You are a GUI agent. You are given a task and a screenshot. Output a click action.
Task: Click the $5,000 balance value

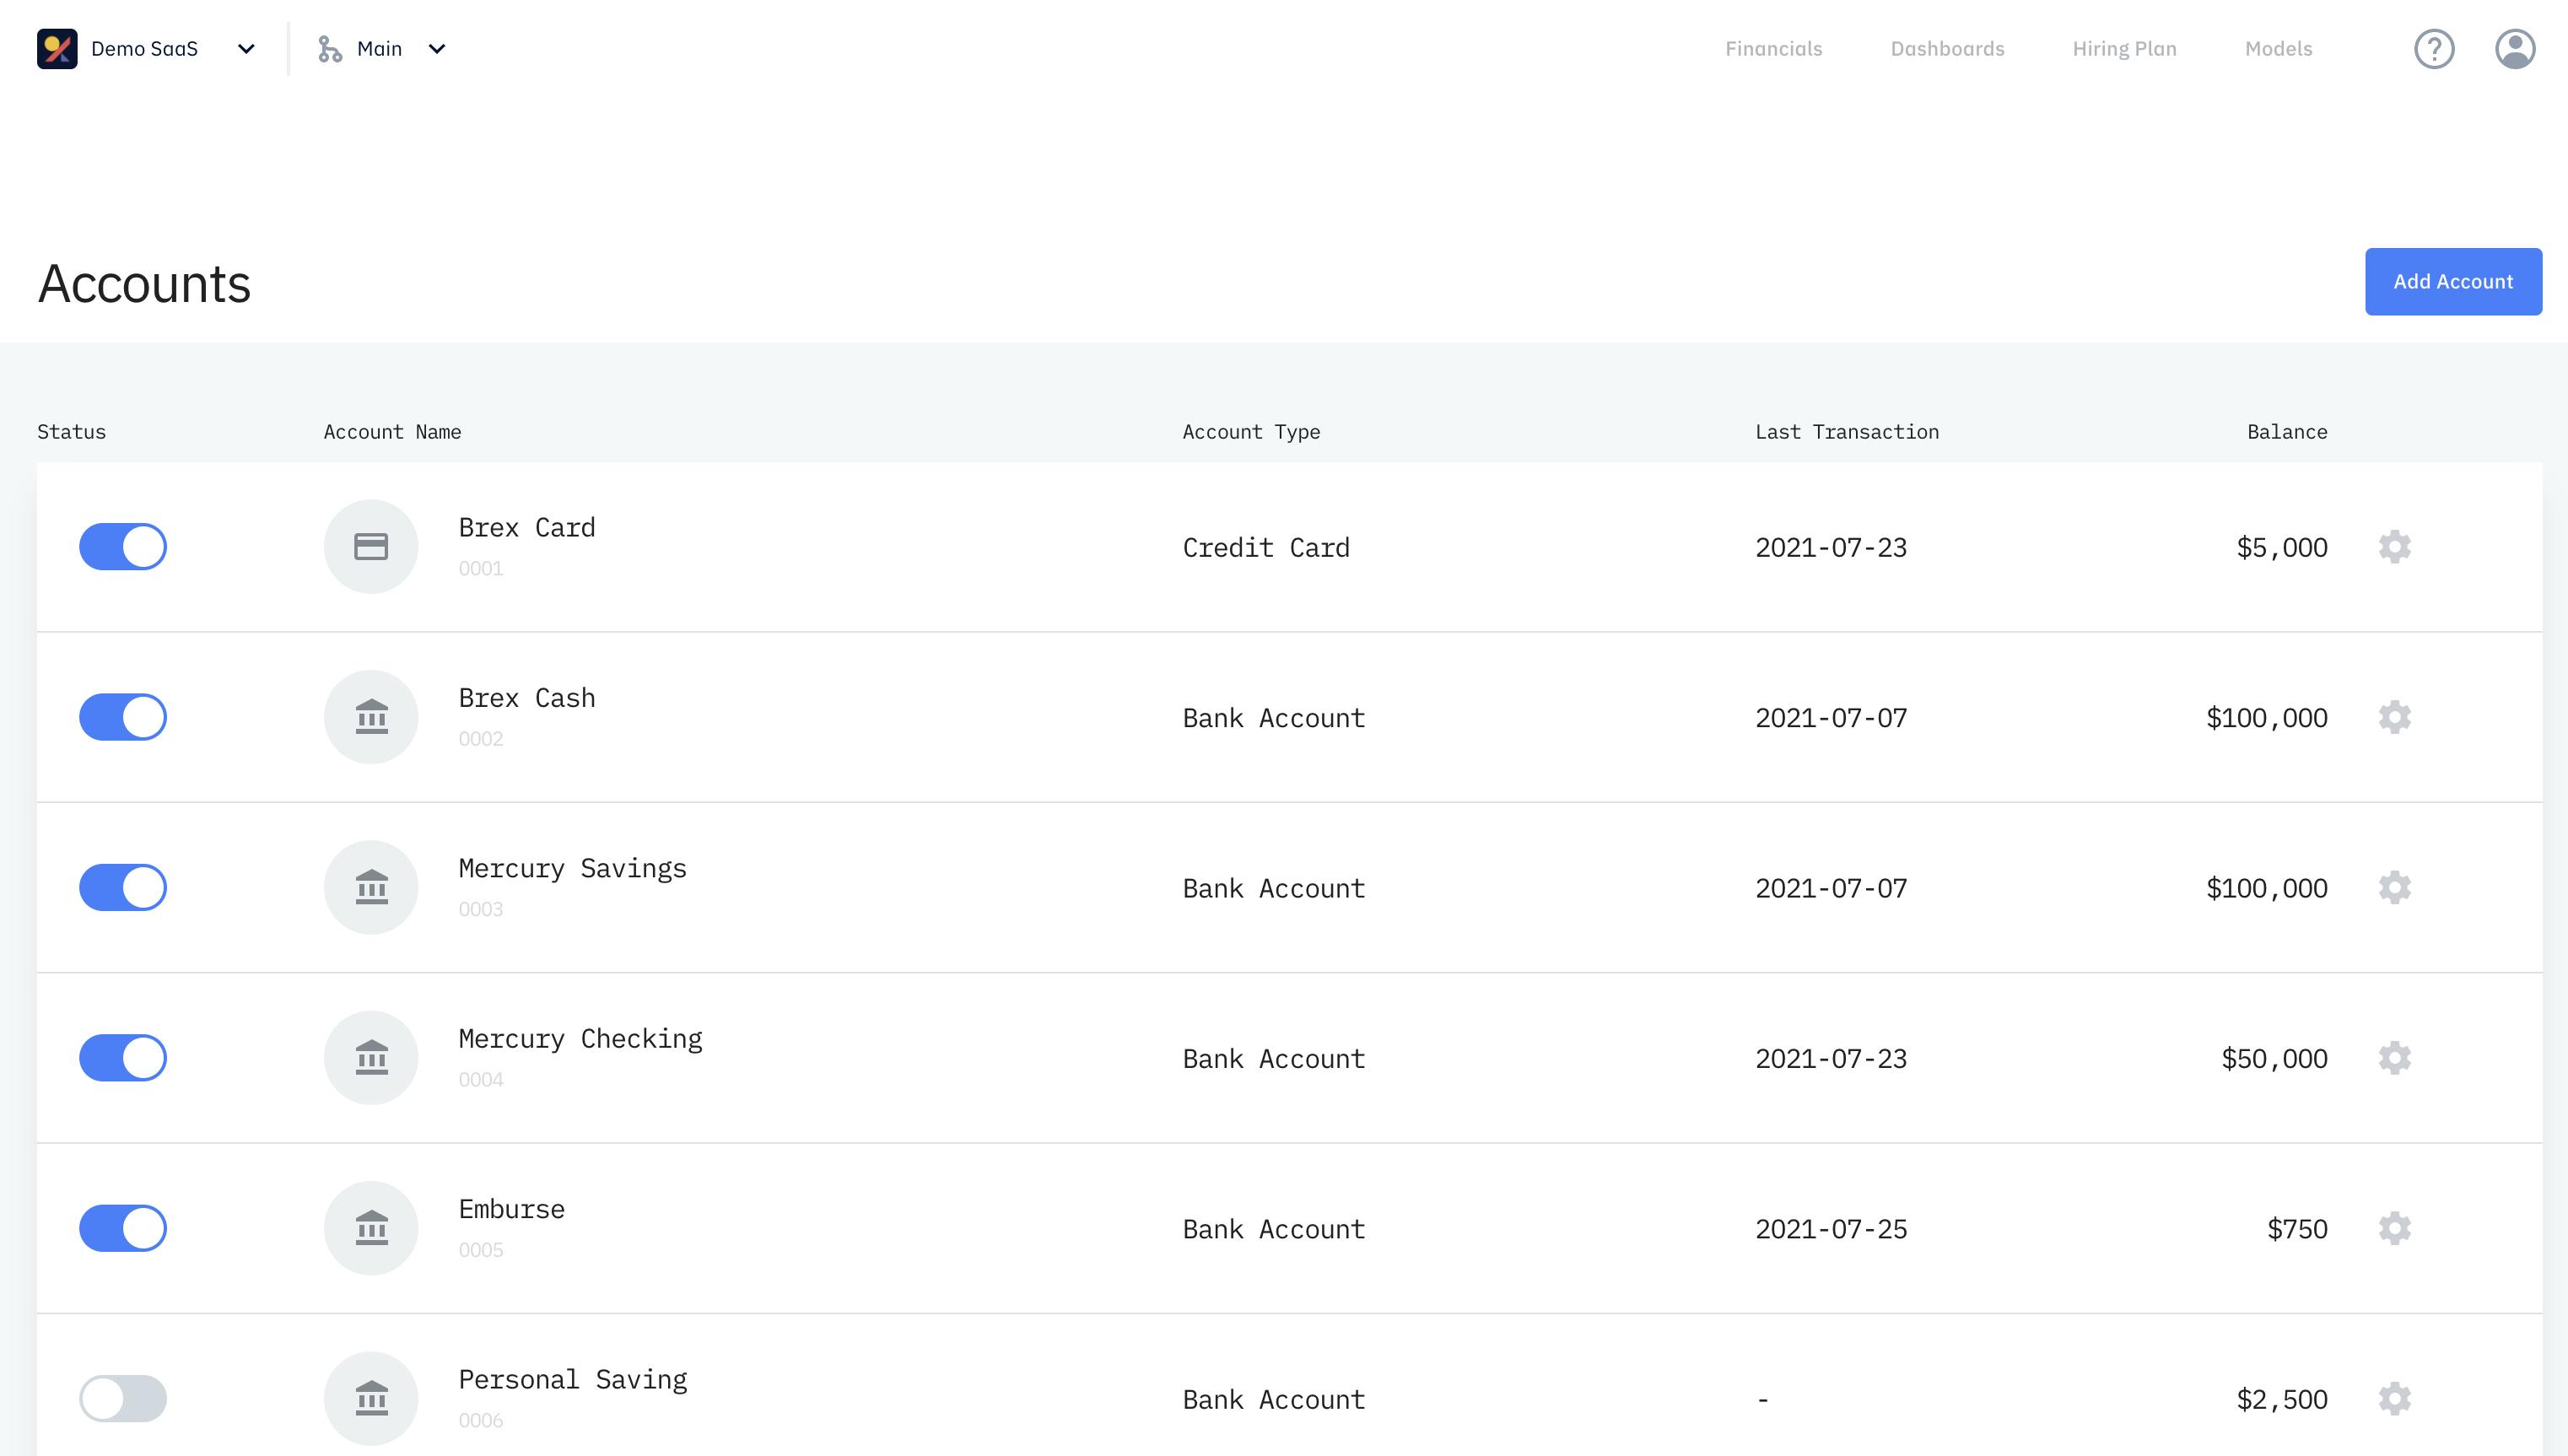click(x=2282, y=548)
